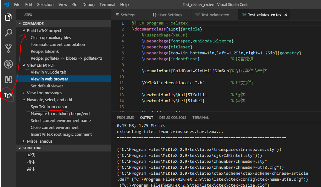Collapse Navigate, select, and edit group
This screenshot has height=187, width=321.
(24, 100)
